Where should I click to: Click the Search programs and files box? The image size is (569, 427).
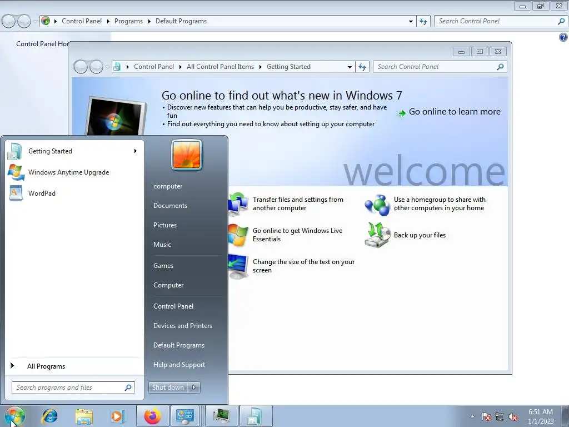click(73, 388)
